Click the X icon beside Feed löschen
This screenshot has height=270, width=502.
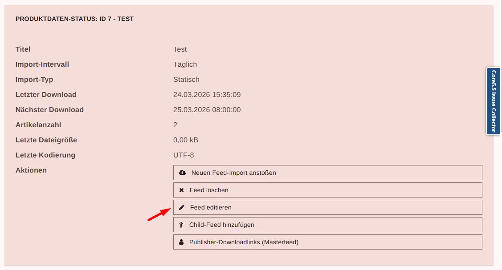[x=181, y=190]
